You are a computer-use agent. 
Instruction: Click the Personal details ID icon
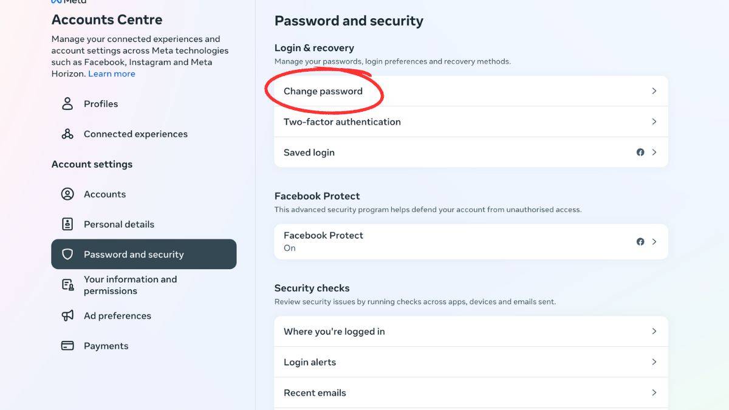pyautogui.click(x=67, y=224)
